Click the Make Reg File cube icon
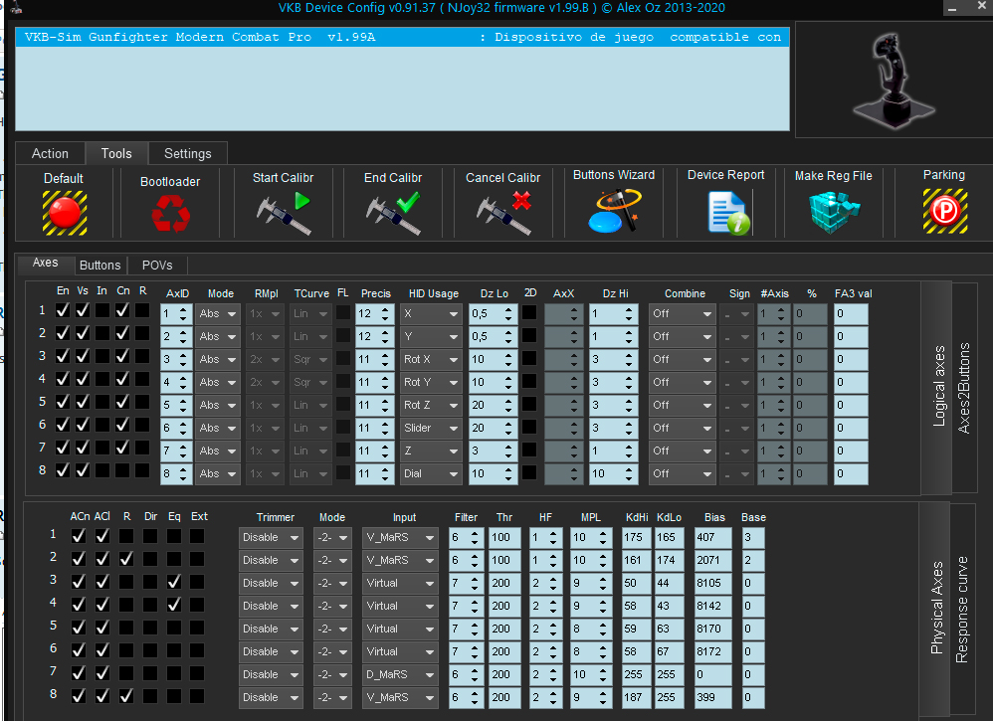Viewport: 993px width, 721px height. point(834,212)
